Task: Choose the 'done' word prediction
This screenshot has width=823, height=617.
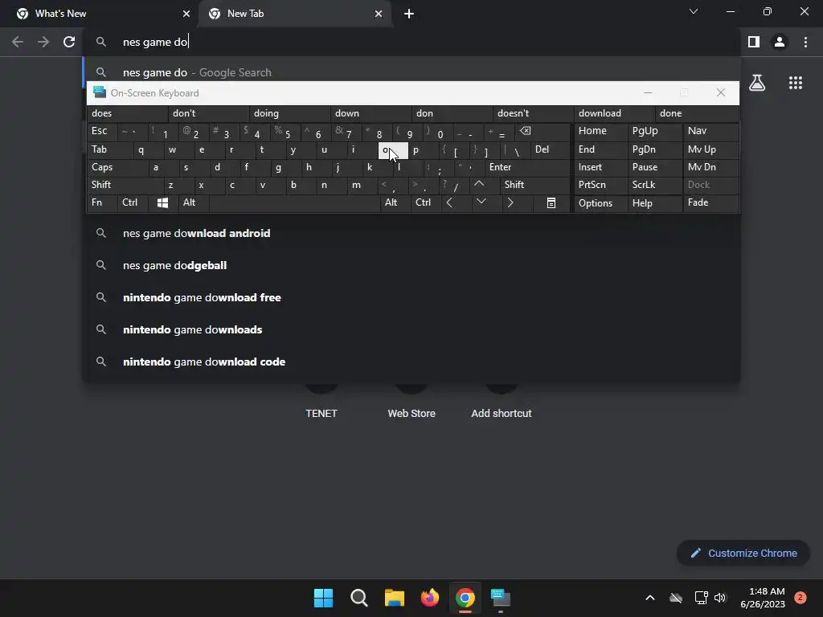Action: [697, 113]
